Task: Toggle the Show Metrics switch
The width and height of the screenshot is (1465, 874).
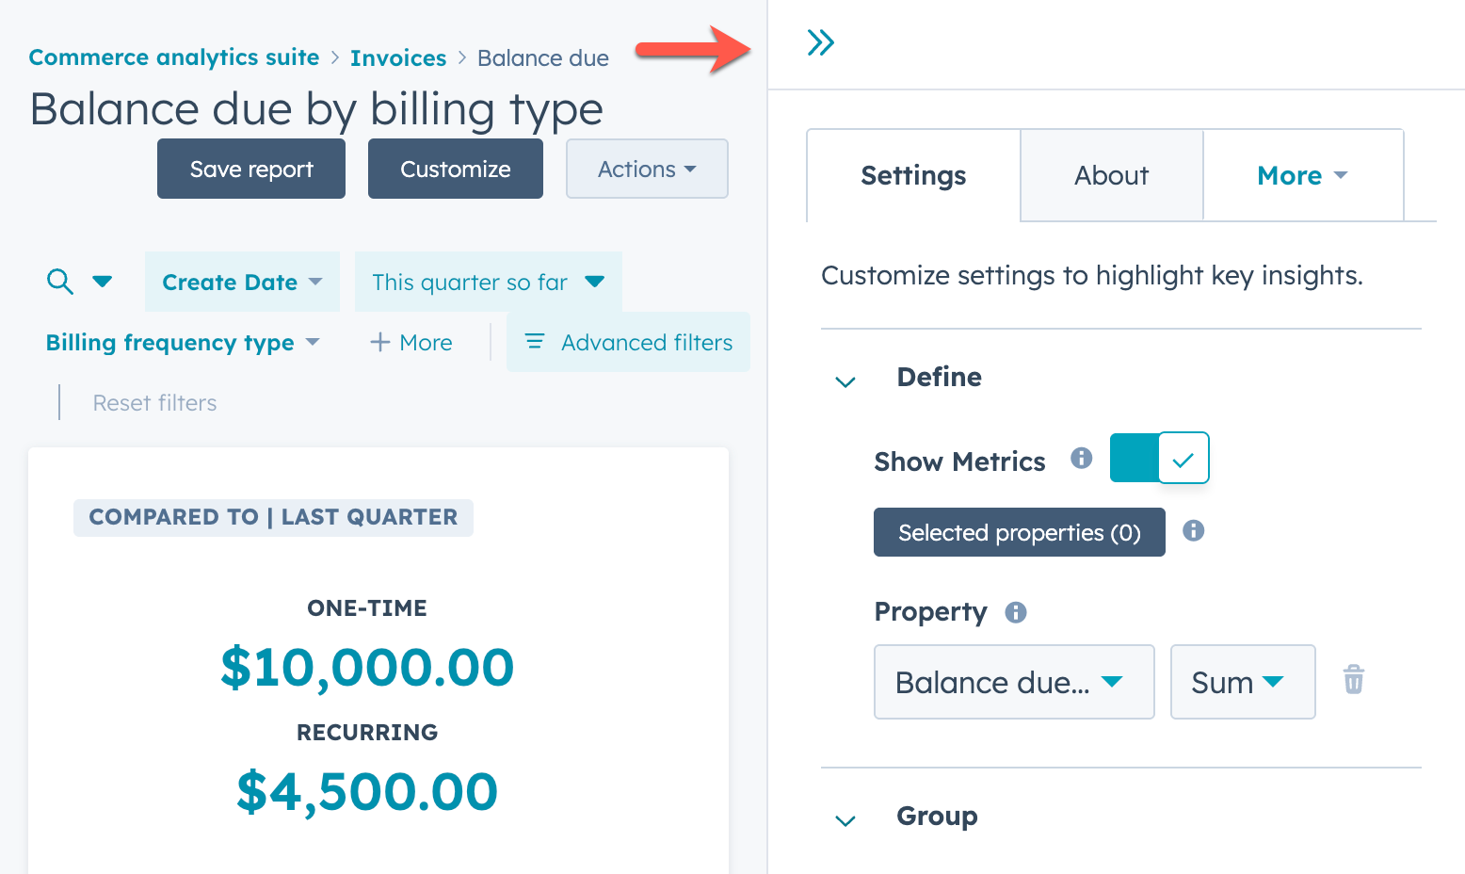Action: [x=1159, y=458]
